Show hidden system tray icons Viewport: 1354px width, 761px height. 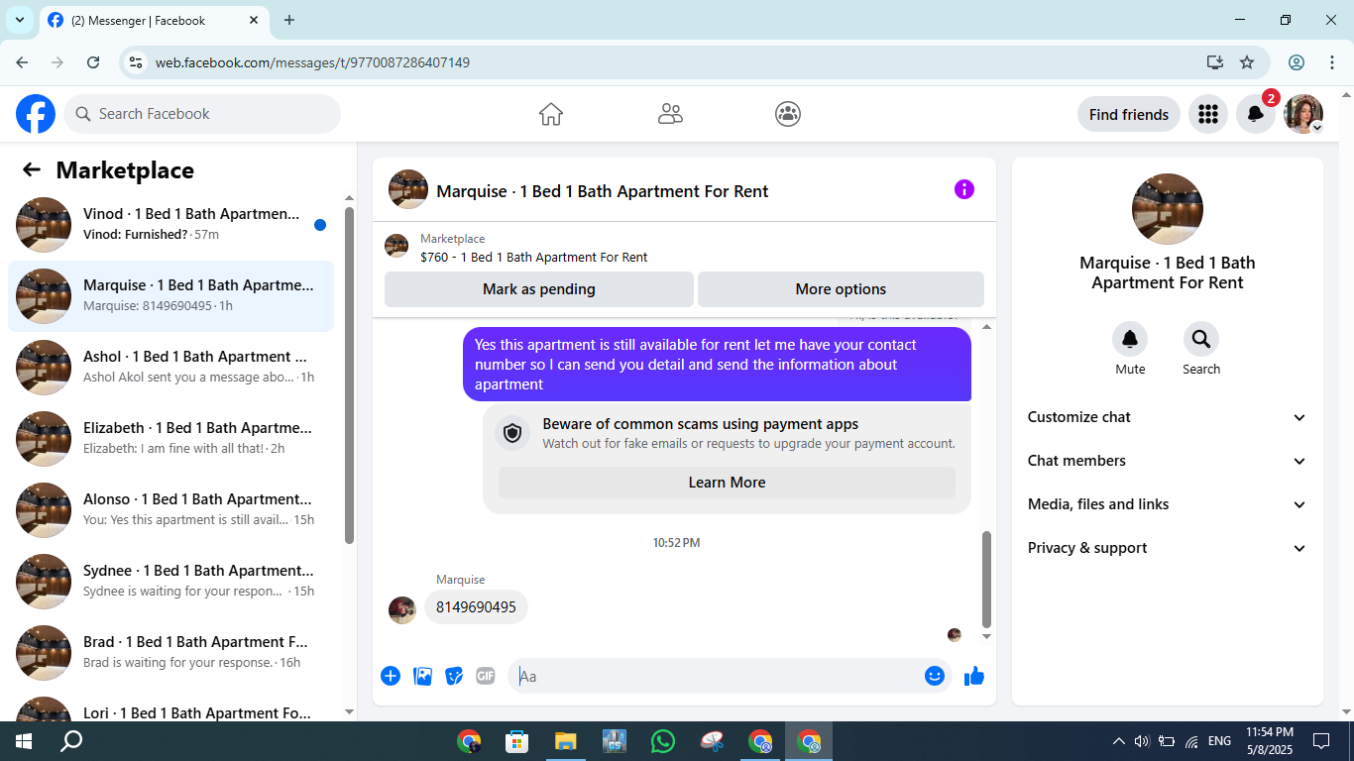[x=1119, y=741]
